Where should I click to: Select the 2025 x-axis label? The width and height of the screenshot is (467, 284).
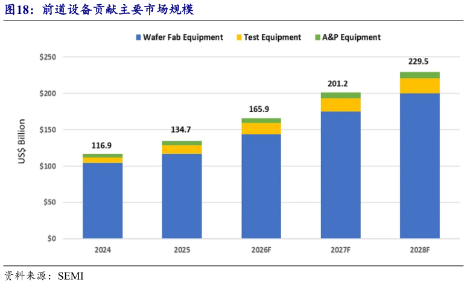point(182,250)
